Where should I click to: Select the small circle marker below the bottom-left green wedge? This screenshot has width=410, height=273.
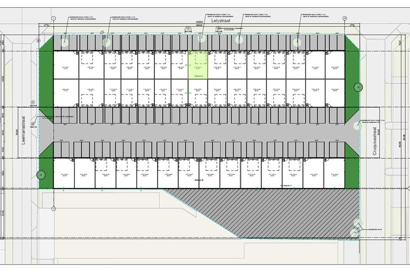tap(53, 208)
